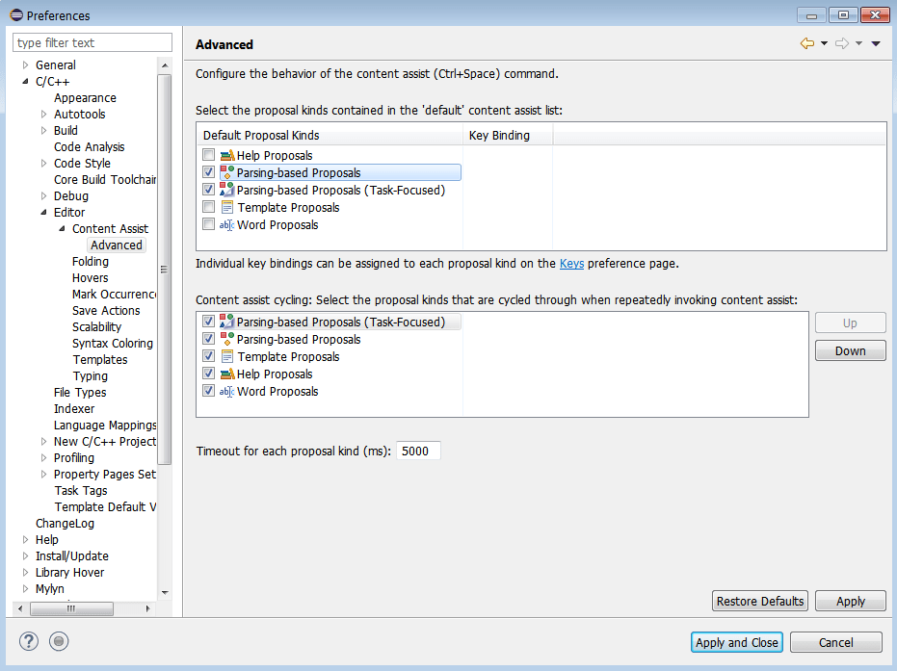Collapse the C/C++ category
This screenshot has width=897, height=671.
(24, 81)
